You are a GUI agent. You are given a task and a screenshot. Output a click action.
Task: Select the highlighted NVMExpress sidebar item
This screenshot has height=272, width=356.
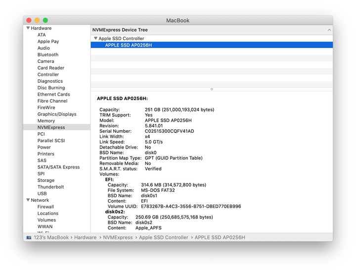(57, 127)
